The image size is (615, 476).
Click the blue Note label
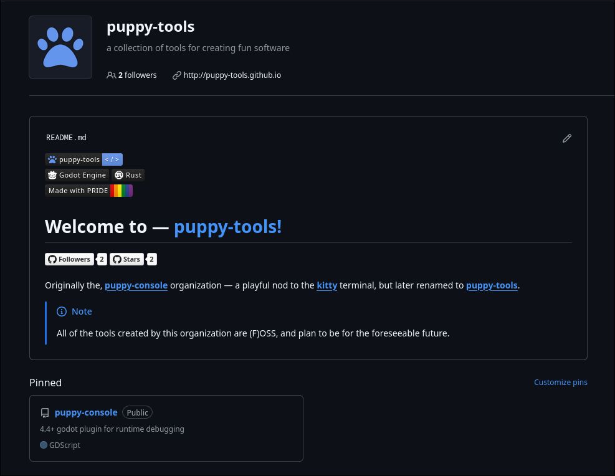pos(82,312)
